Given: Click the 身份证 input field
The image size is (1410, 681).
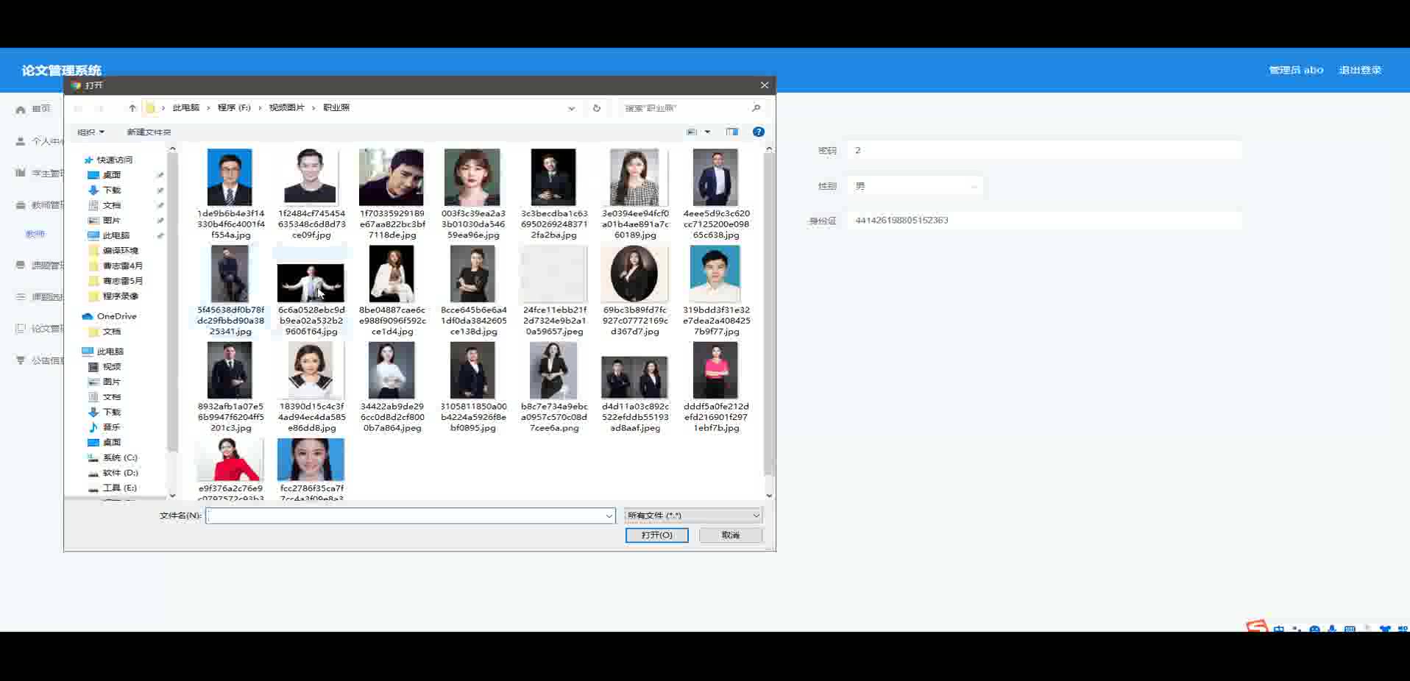Looking at the screenshot, I should pyautogui.click(x=1044, y=220).
